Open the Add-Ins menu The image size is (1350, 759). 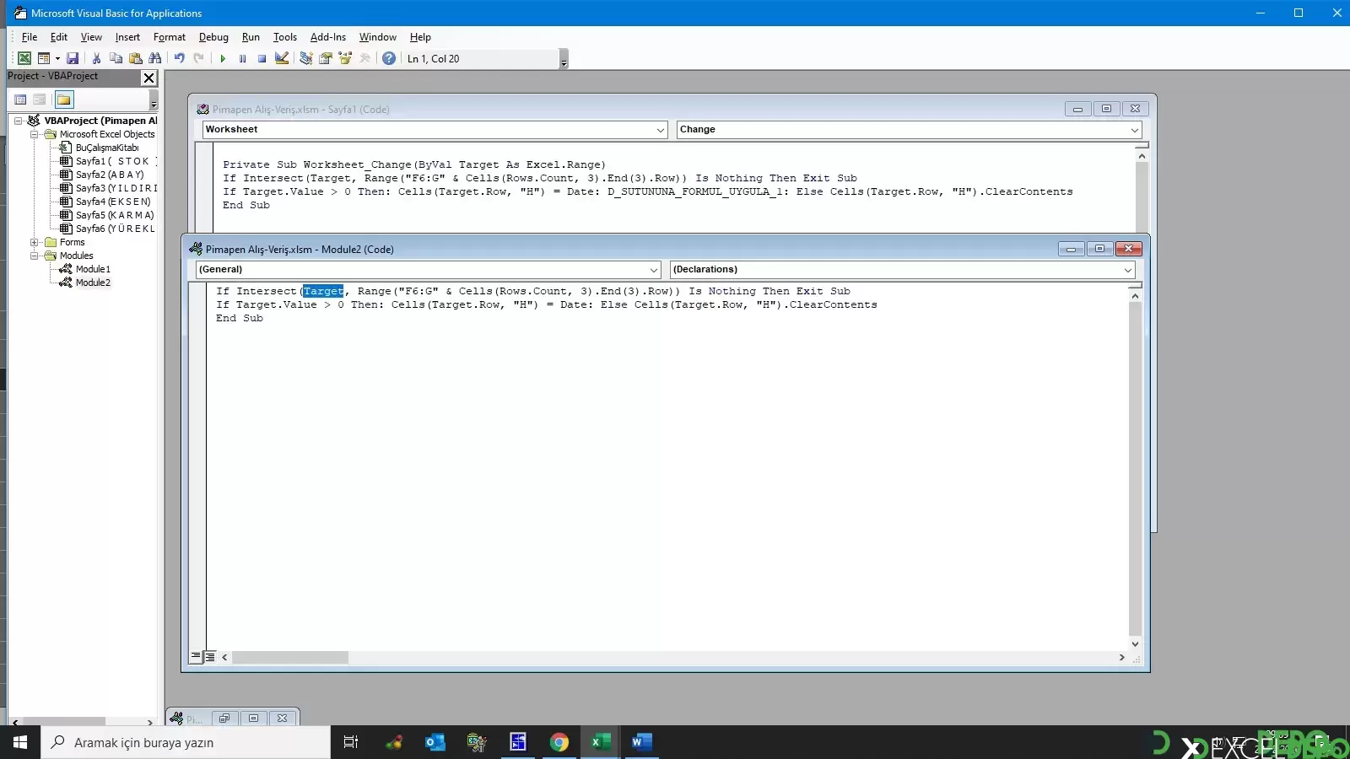pyautogui.click(x=328, y=37)
